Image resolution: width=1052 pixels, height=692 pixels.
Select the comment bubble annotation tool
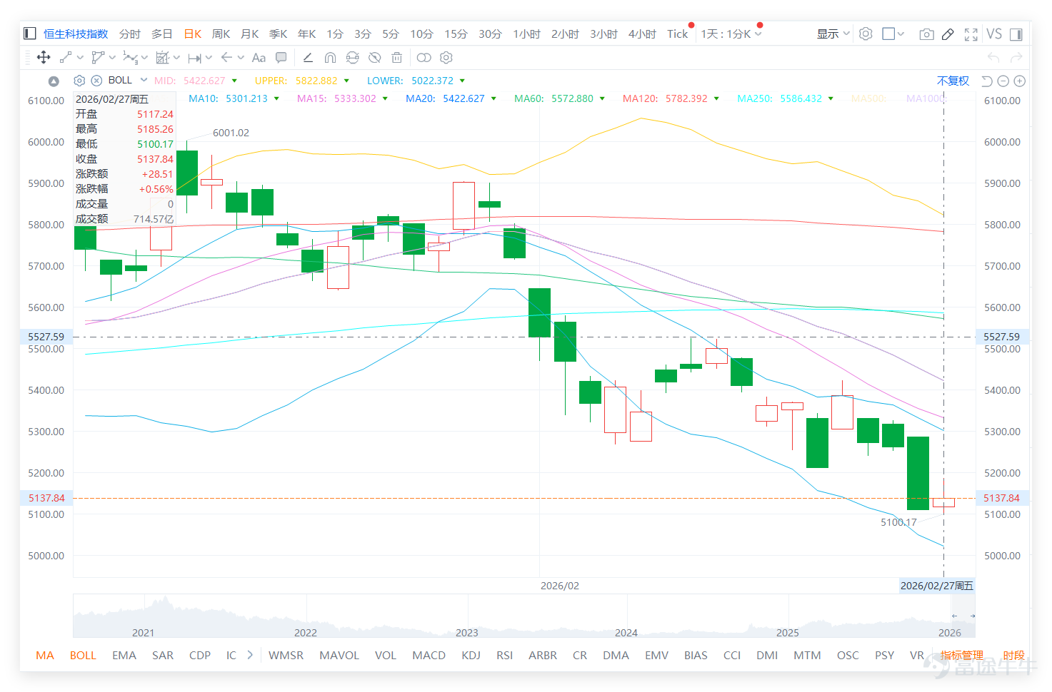(281, 58)
